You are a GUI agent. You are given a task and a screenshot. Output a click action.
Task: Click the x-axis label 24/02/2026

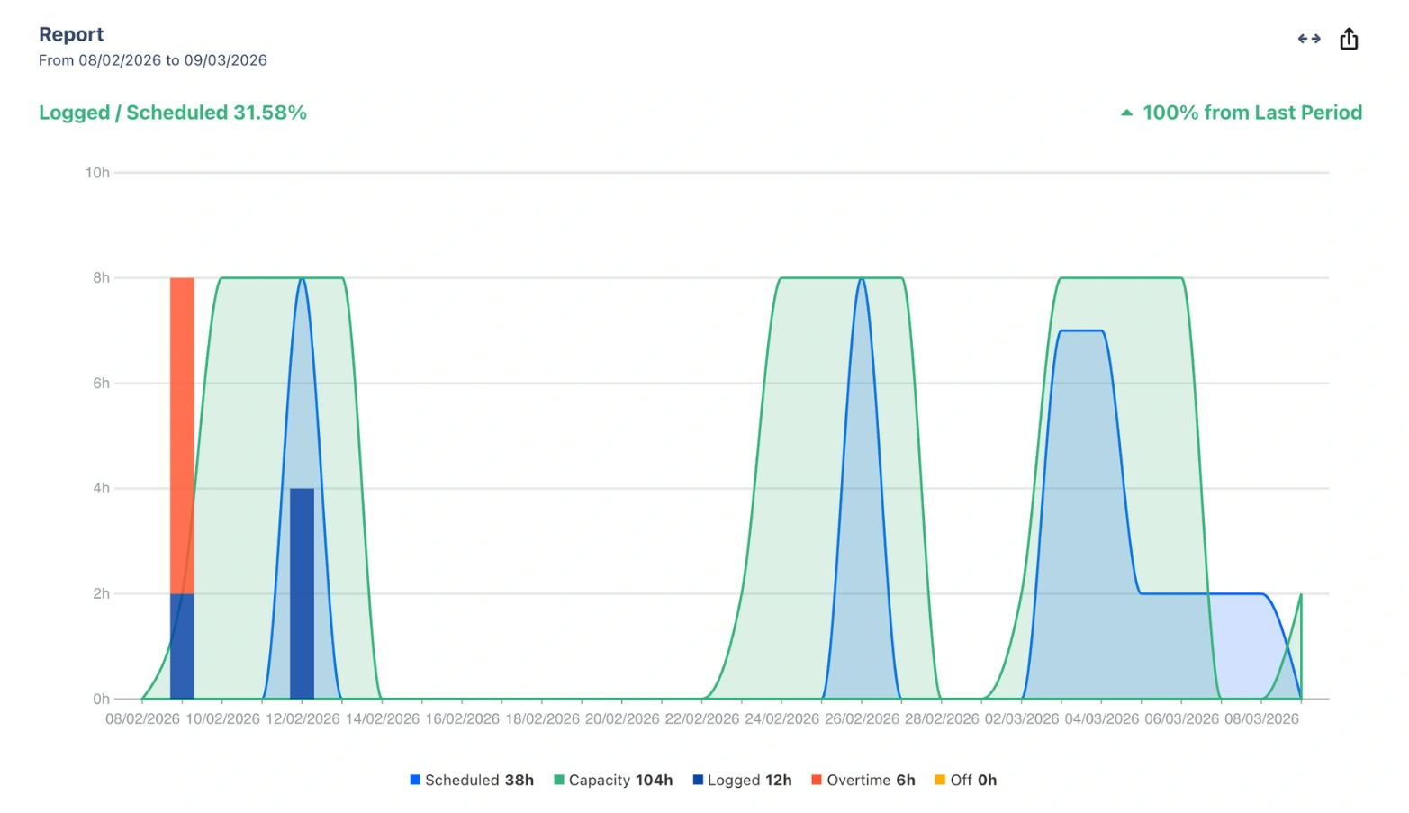pyautogui.click(x=781, y=718)
